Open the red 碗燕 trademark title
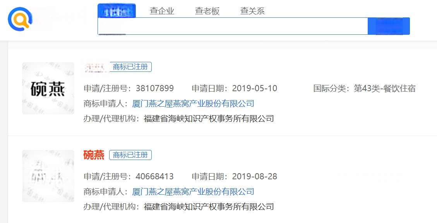This screenshot has width=437, height=223. click(x=94, y=155)
